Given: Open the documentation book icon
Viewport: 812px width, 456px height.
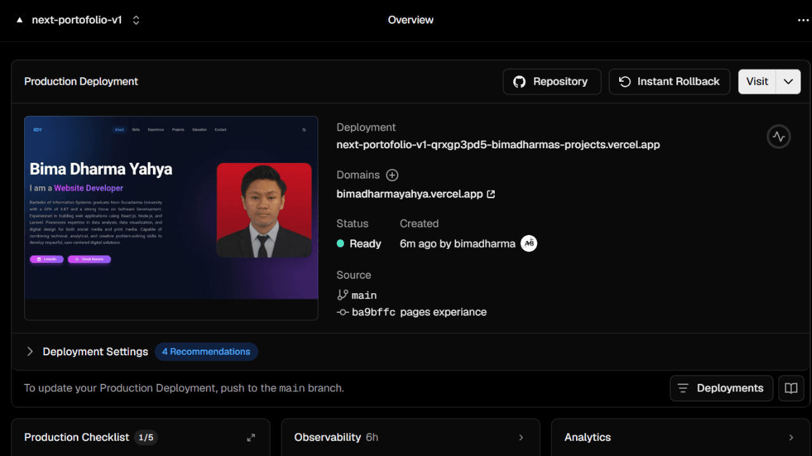Looking at the screenshot, I should coord(791,388).
